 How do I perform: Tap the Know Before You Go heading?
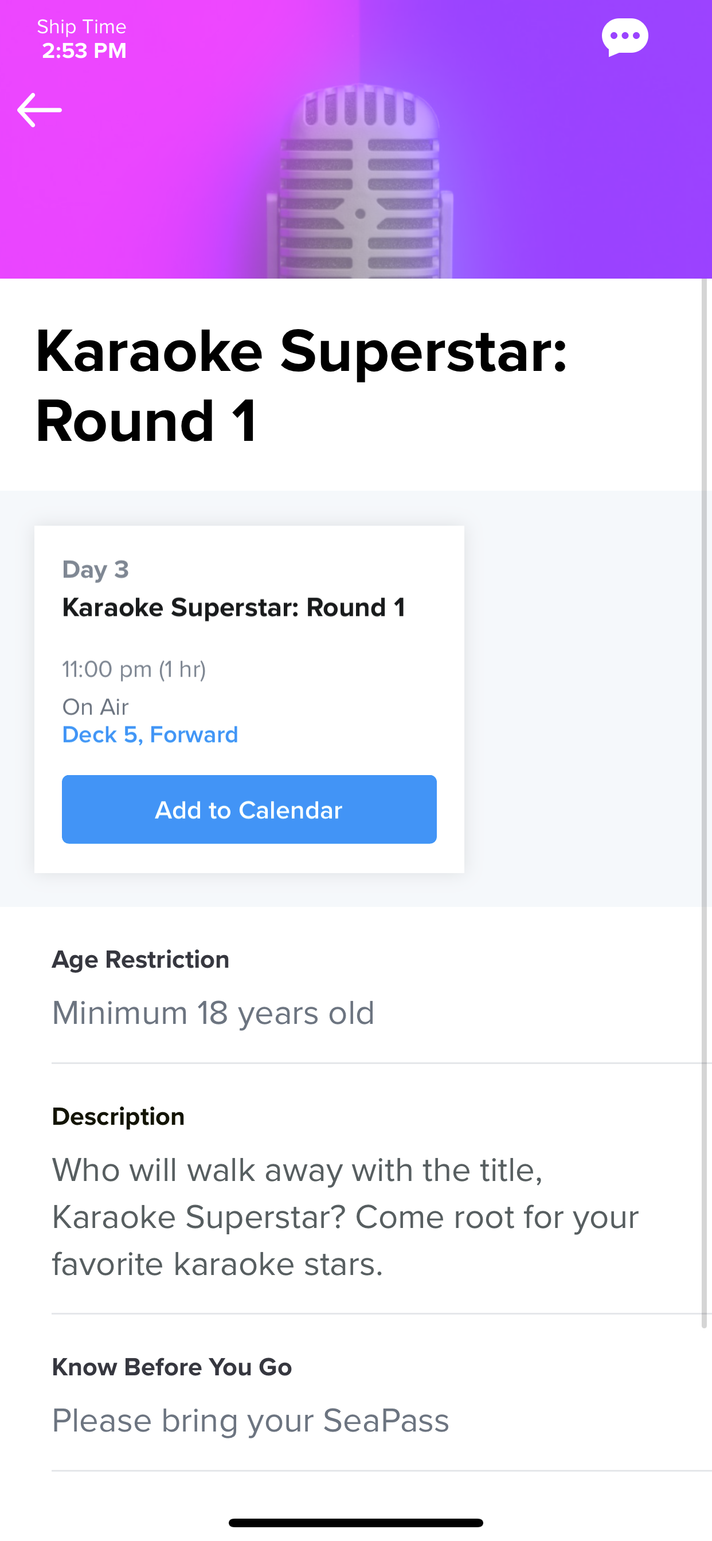172,1367
